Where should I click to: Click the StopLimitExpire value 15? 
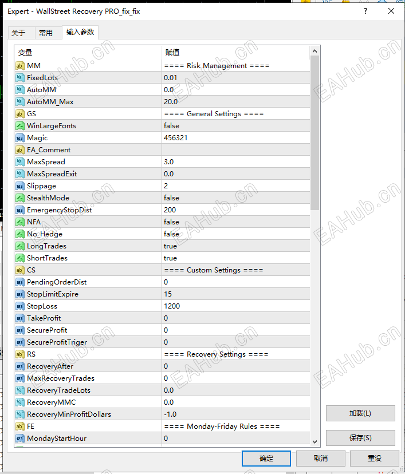click(x=168, y=294)
